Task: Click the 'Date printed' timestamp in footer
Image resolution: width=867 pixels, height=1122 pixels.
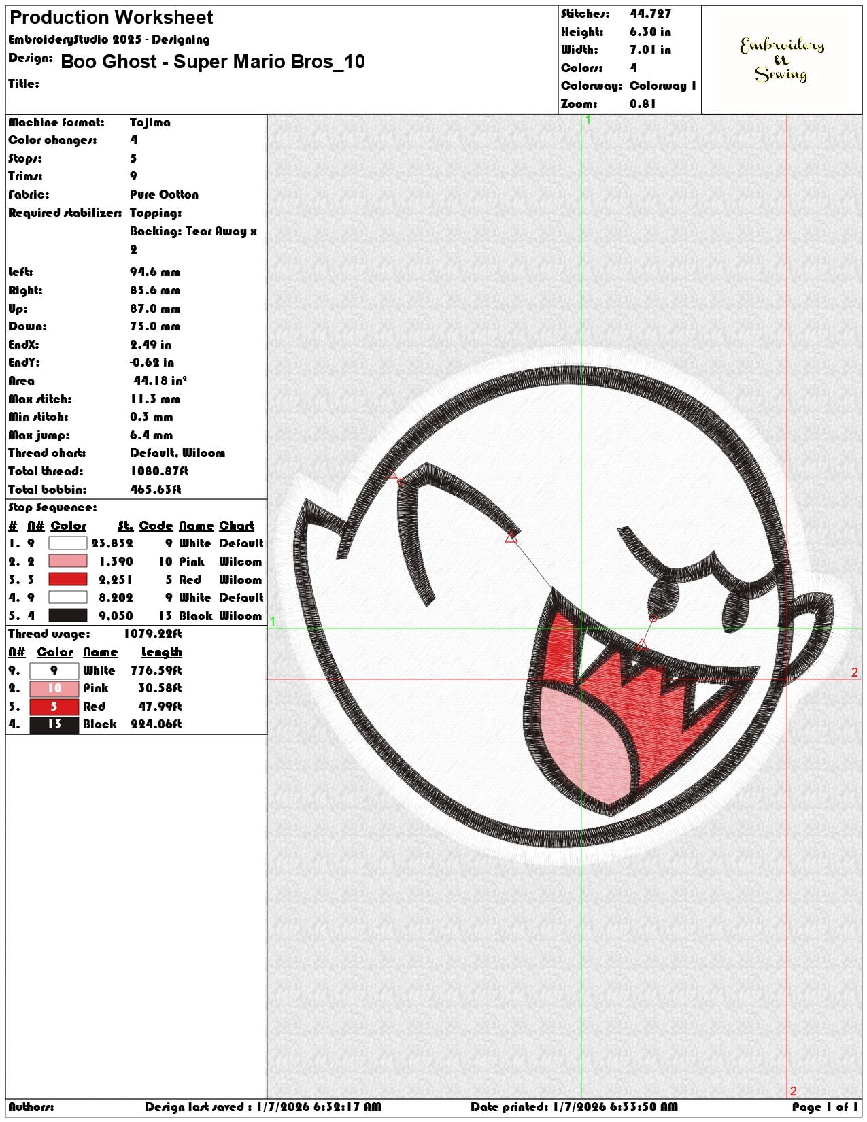Action: pyautogui.click(x=574, y=1107)
